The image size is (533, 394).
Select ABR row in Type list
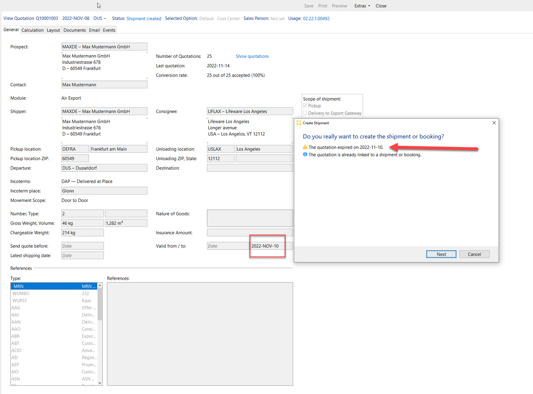coord(54,336)
